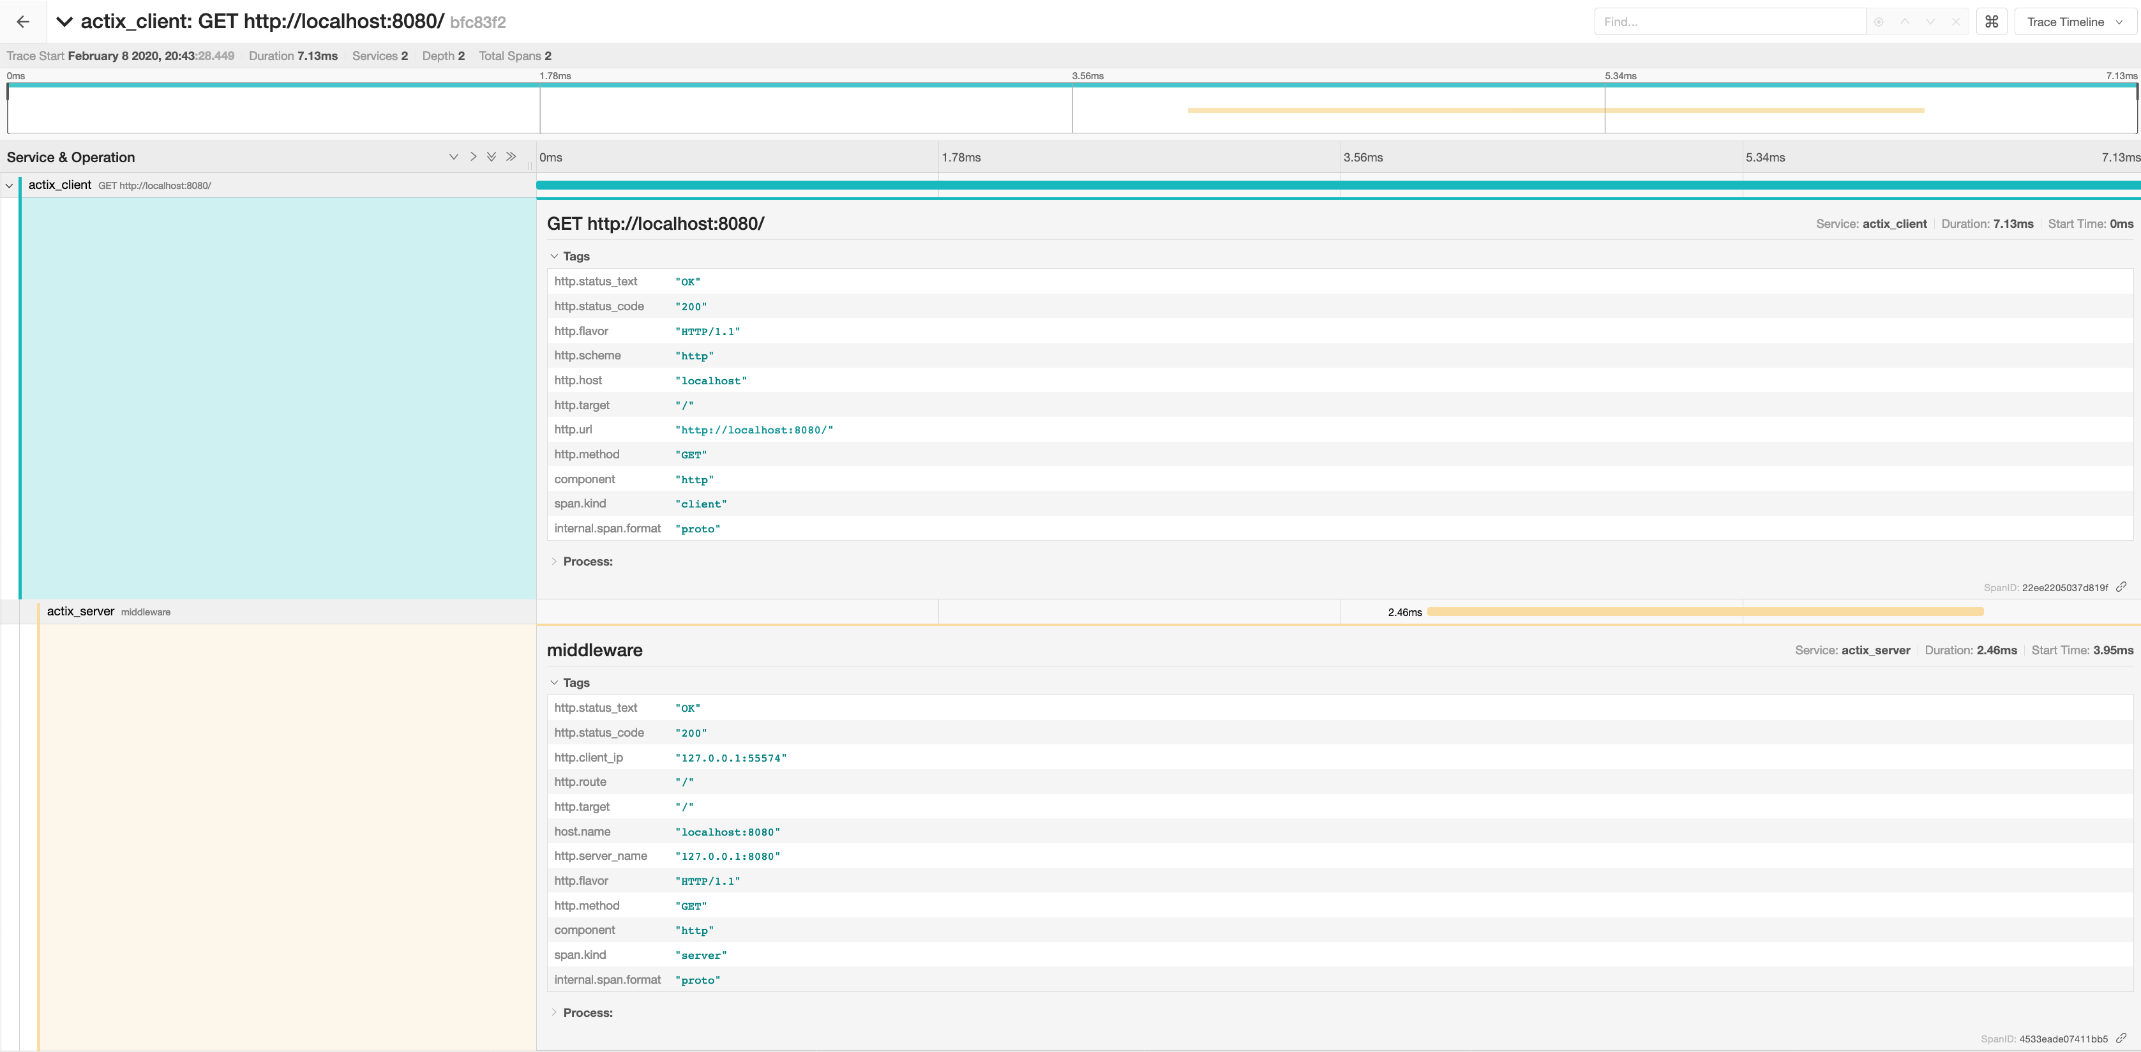Collapse the actix_client span row arrow
This screenshot has width=2141, height=1052.
tap(9, 185)
